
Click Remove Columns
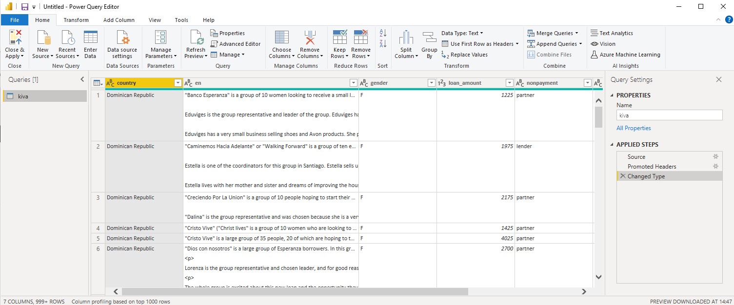pyautogui.click(x=310, y=44)
